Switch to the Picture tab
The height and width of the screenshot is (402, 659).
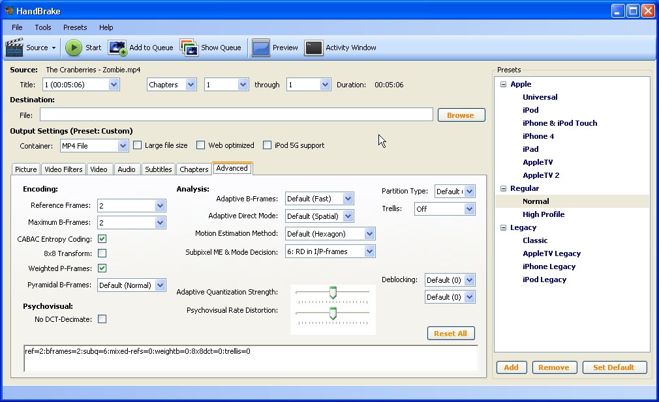click(x=25, y=169)
